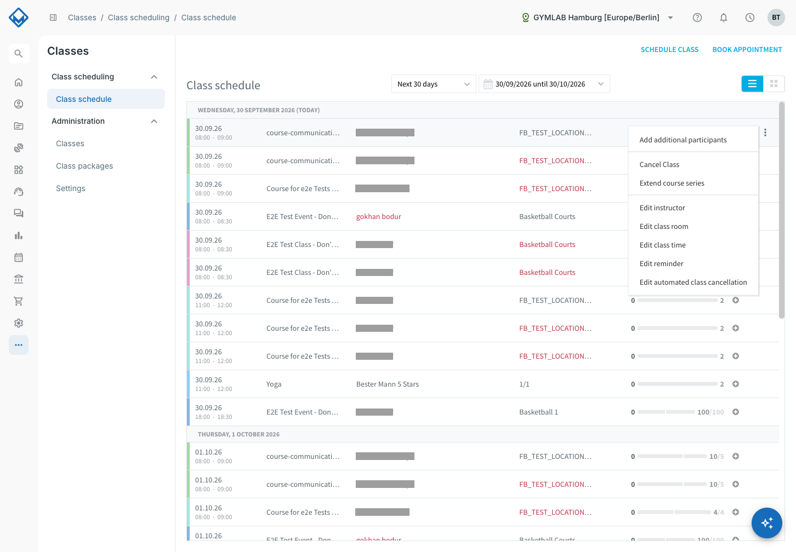Click the Classes breadcrumb link
This screenshot has height=552, width=796.
pos(82,18)
